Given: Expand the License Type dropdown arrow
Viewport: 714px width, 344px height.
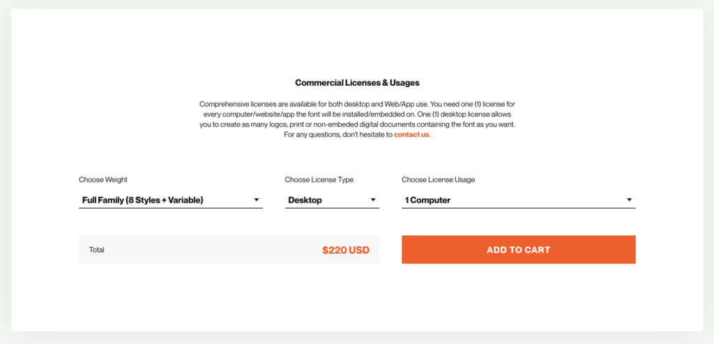Looking at the screenshot, I should click(x=373, y=200).
